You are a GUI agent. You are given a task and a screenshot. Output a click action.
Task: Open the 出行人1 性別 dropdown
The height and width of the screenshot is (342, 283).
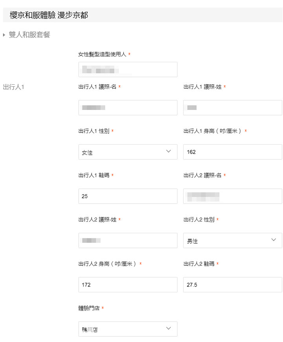coord(128,152)
